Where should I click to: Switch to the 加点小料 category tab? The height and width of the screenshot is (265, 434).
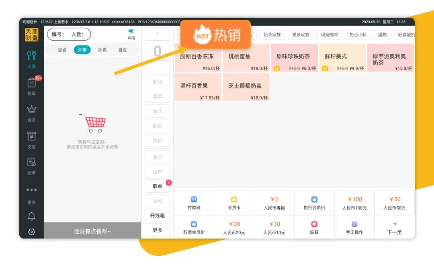coord(358,35)
